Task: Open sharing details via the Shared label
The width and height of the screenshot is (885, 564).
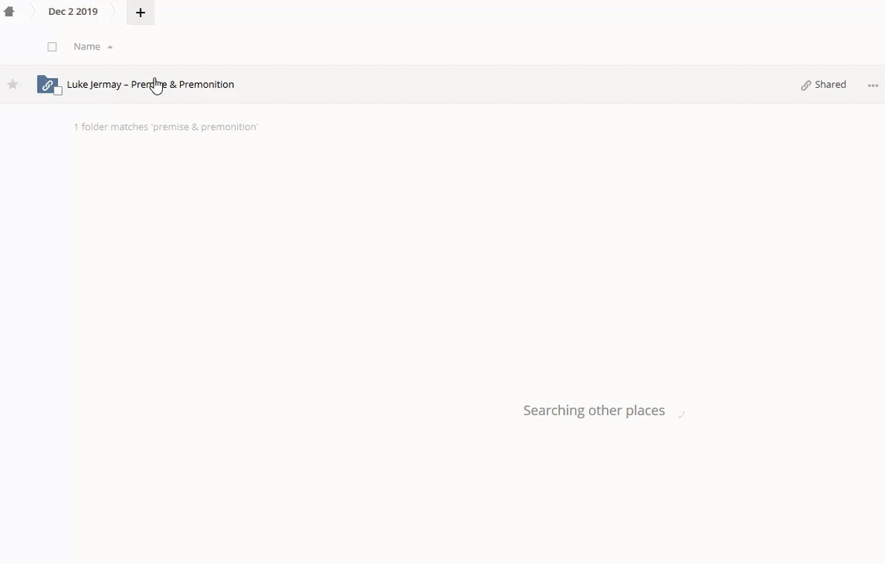Action: [x=830, y=85]
